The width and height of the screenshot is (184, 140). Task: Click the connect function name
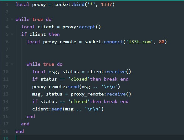[113, 42]
